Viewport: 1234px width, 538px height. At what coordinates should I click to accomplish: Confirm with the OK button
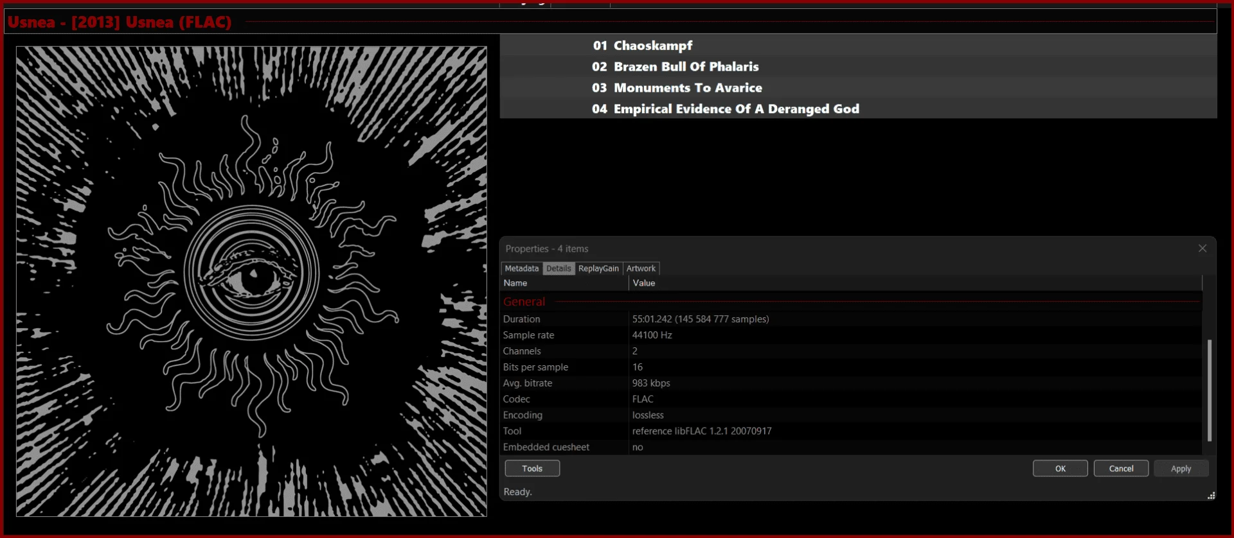click(1060, 469)
